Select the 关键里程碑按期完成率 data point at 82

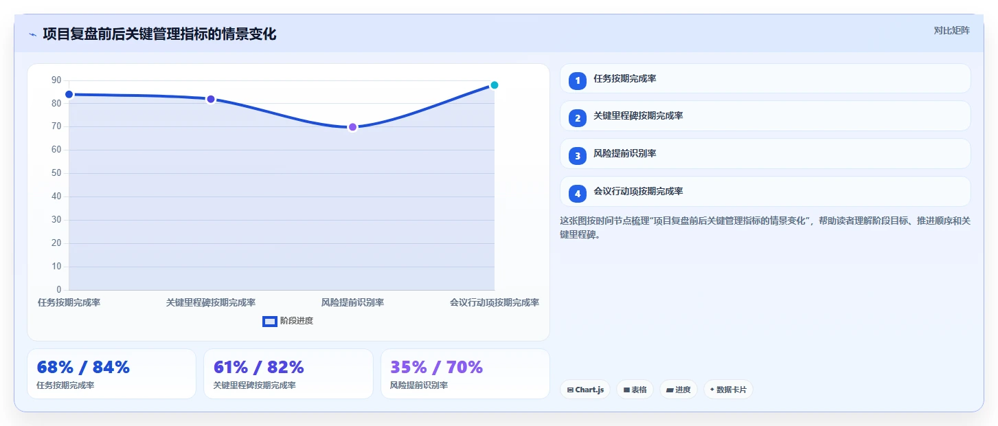point(211,99)
